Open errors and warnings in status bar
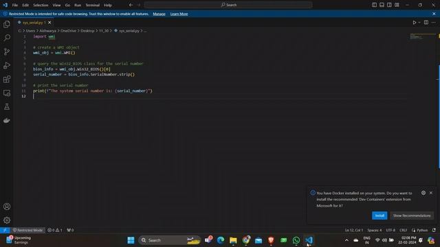440x247 pixels. [x=55, y=230]
